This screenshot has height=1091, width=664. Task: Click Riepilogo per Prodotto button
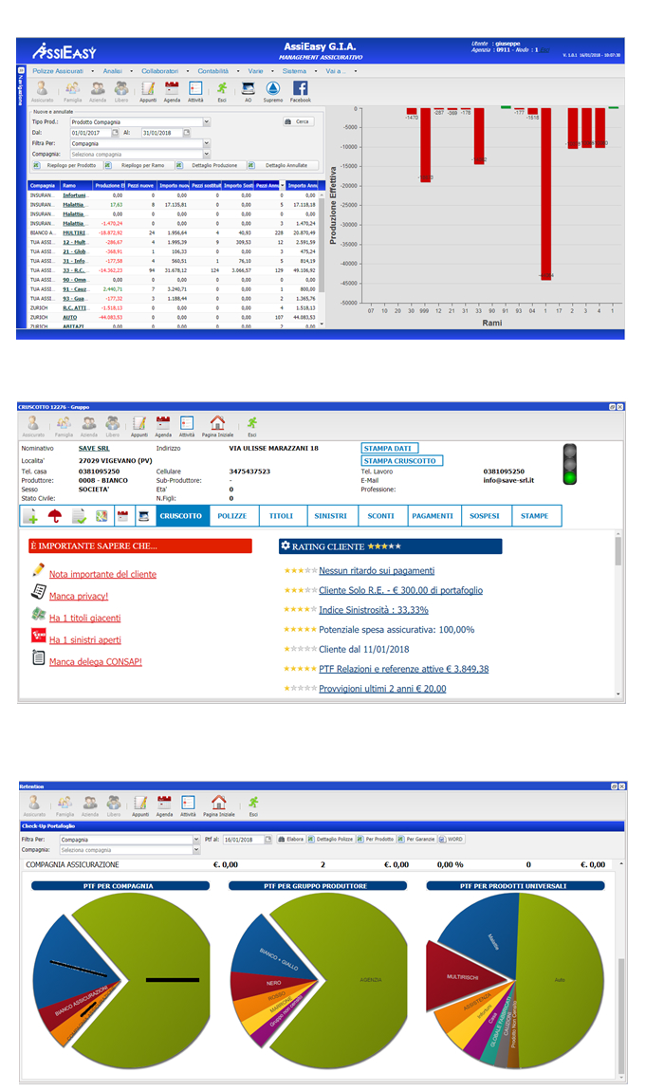65,166
